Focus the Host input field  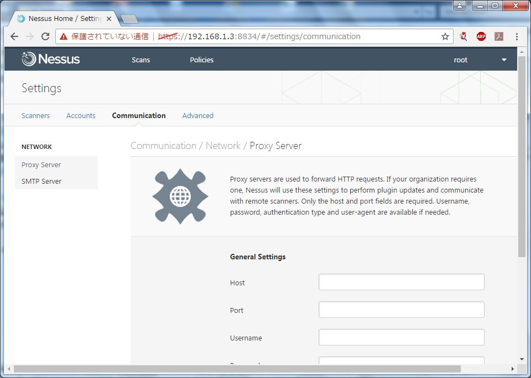click(402, 282)
